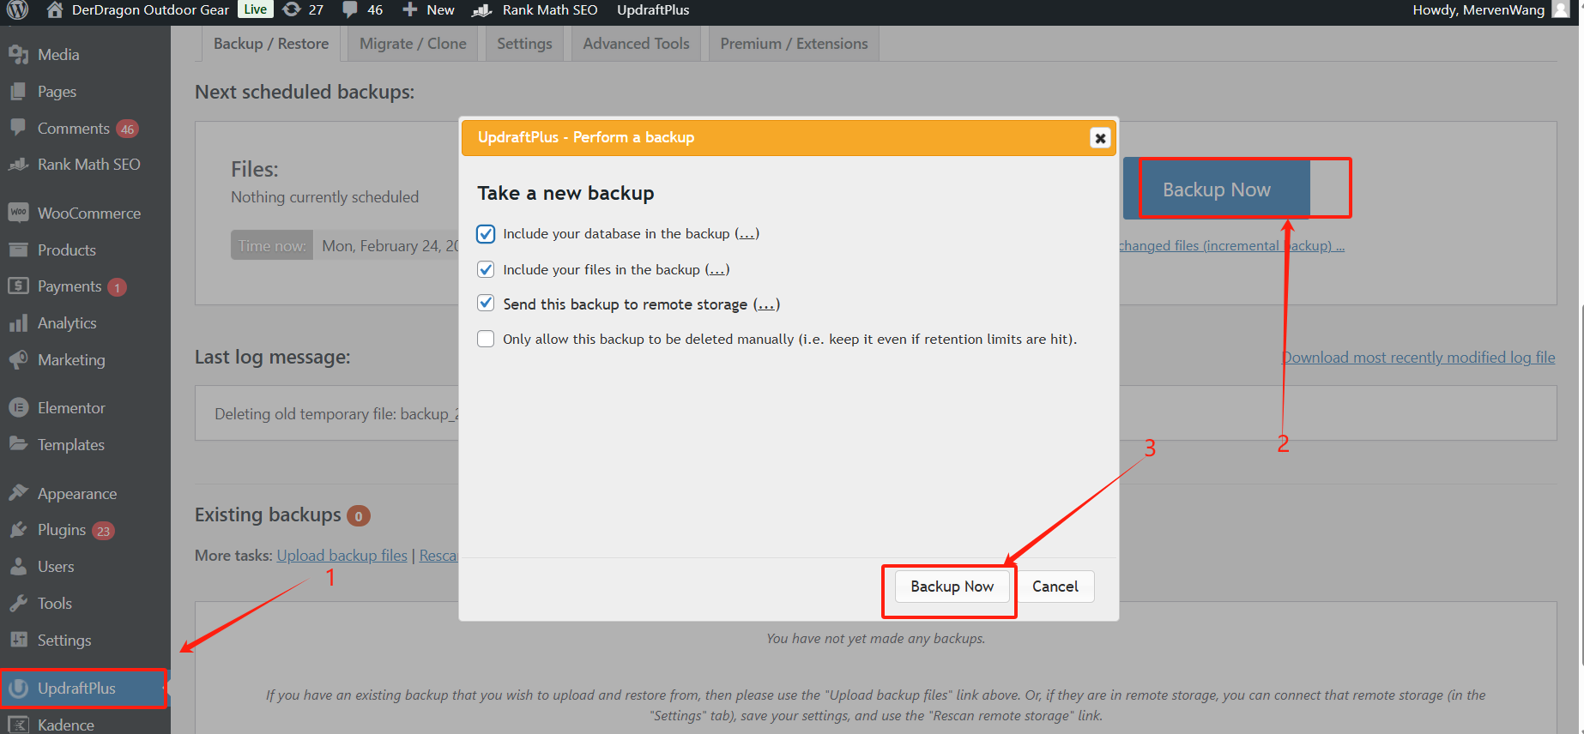Expand files backup options ellipsis link
1584x734 pixels.
(717, 270)
